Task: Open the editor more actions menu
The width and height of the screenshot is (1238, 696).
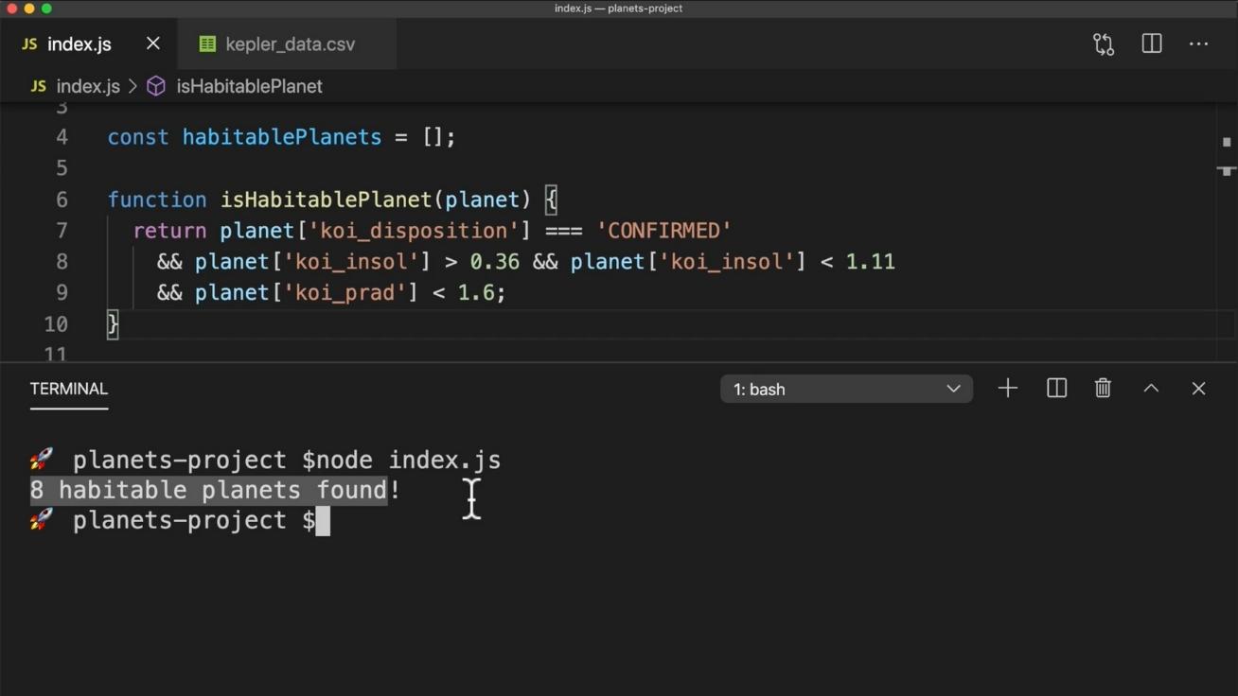Action: [1198, 43]
